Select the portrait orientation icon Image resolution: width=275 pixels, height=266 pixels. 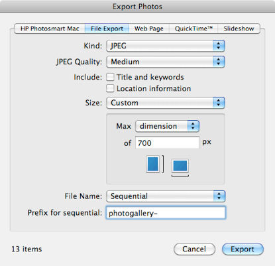[x=152, y=164]
